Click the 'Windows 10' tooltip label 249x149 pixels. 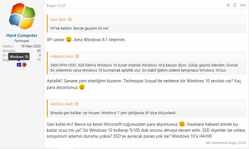click(19, 56)
